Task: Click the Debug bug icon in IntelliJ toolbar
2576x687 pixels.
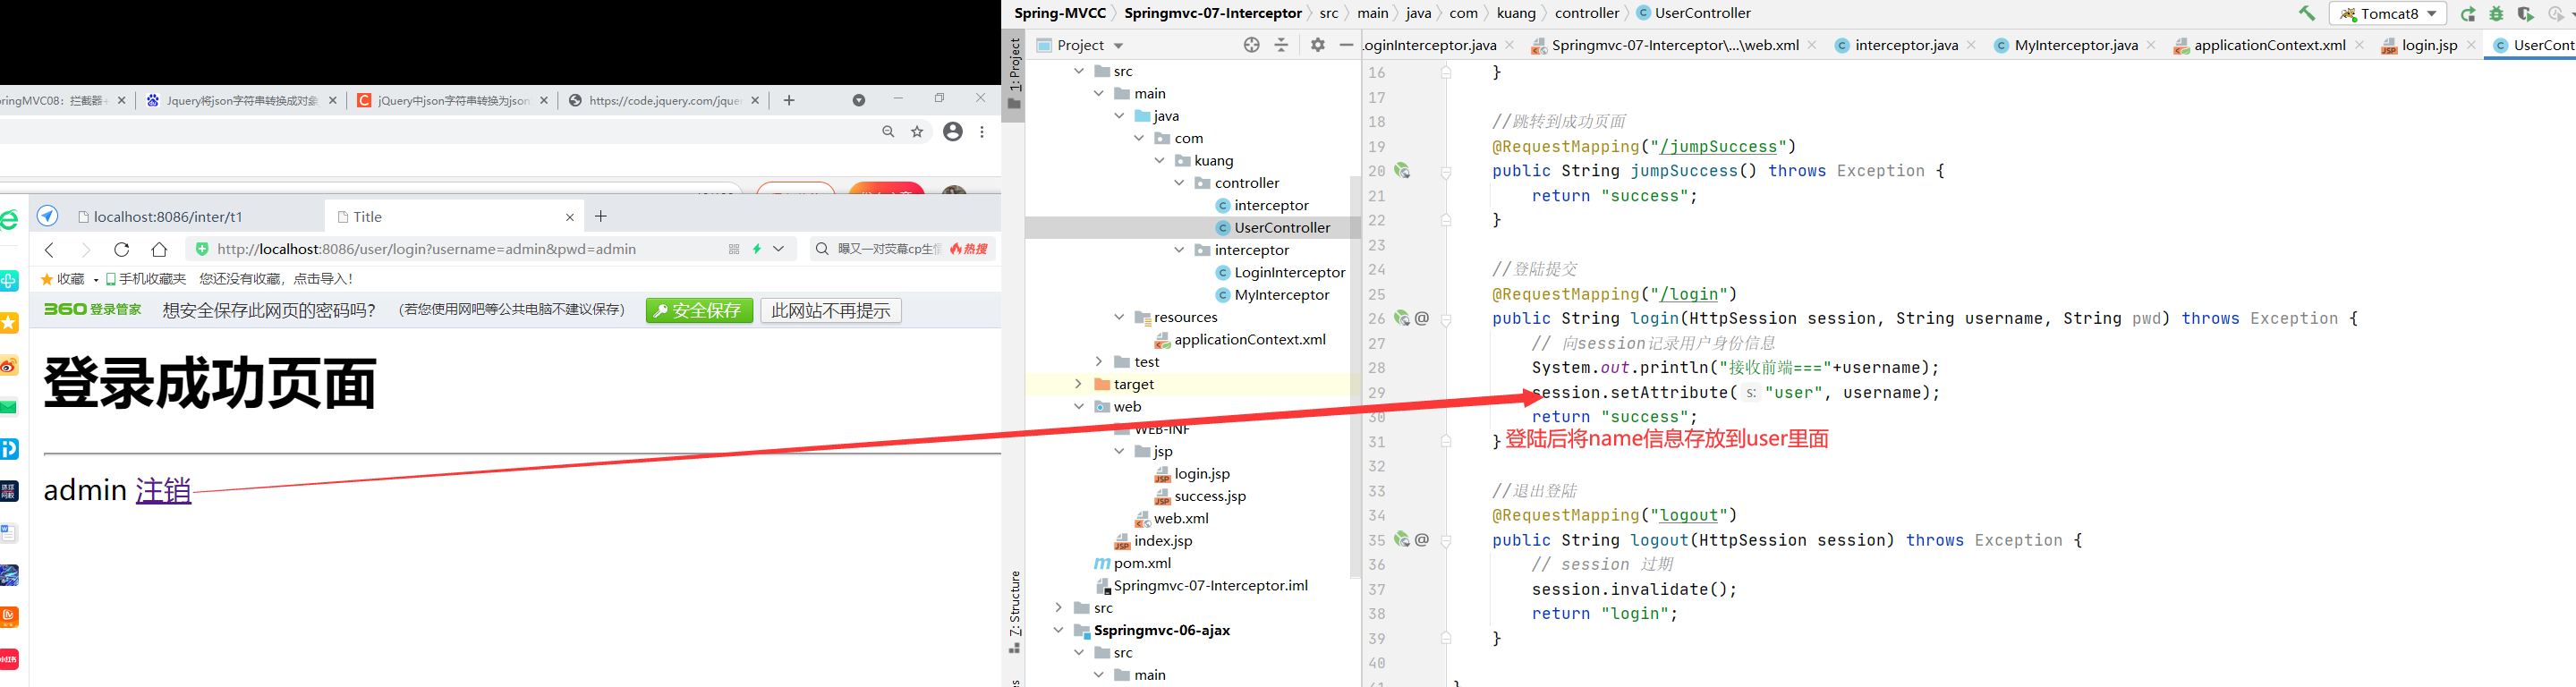Action: point(2497,14)
